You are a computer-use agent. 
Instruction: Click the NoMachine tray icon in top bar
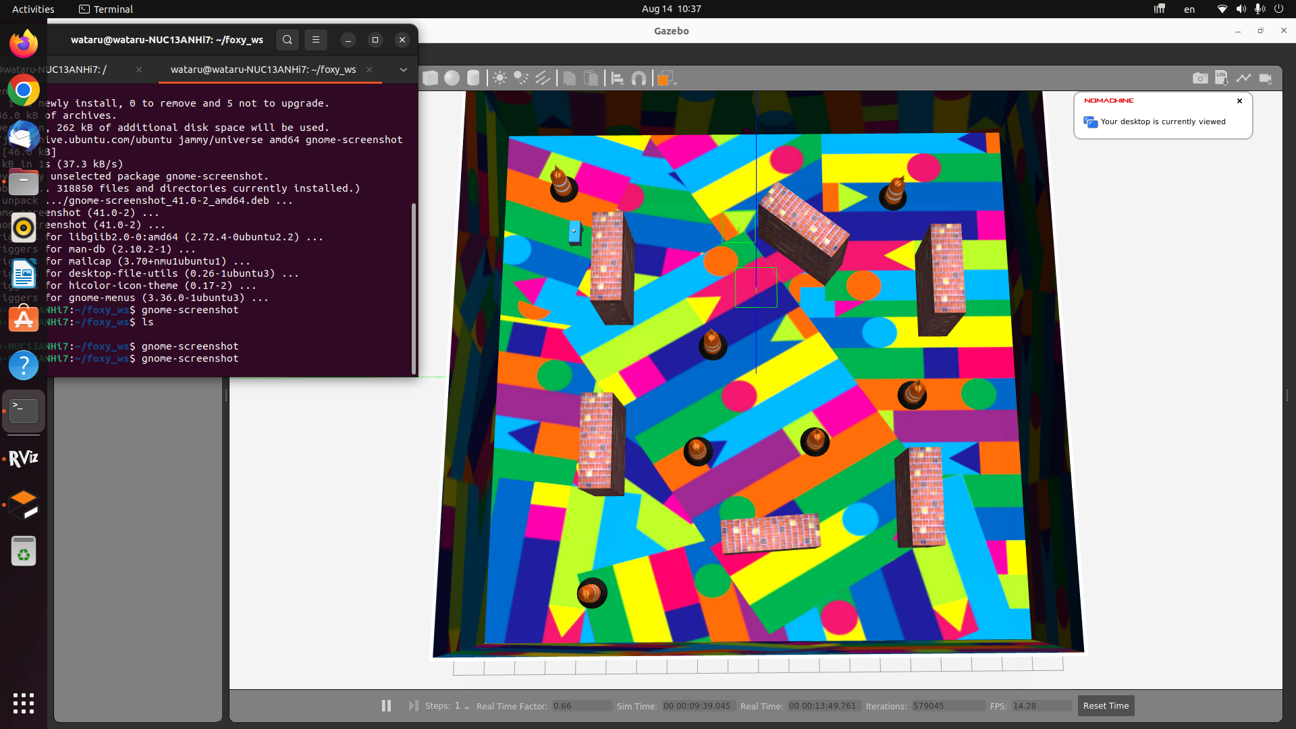click(1159, 9)
